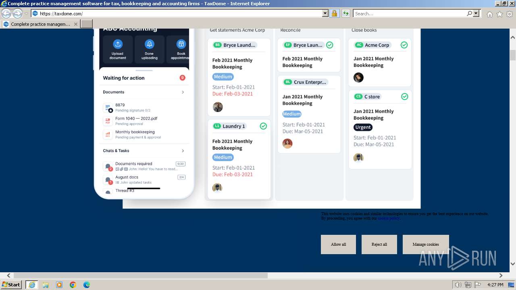Click the browser Forward arrow button
Viewport: 516px width, 290px height.
pyautogui.click(x=17, y=13)
